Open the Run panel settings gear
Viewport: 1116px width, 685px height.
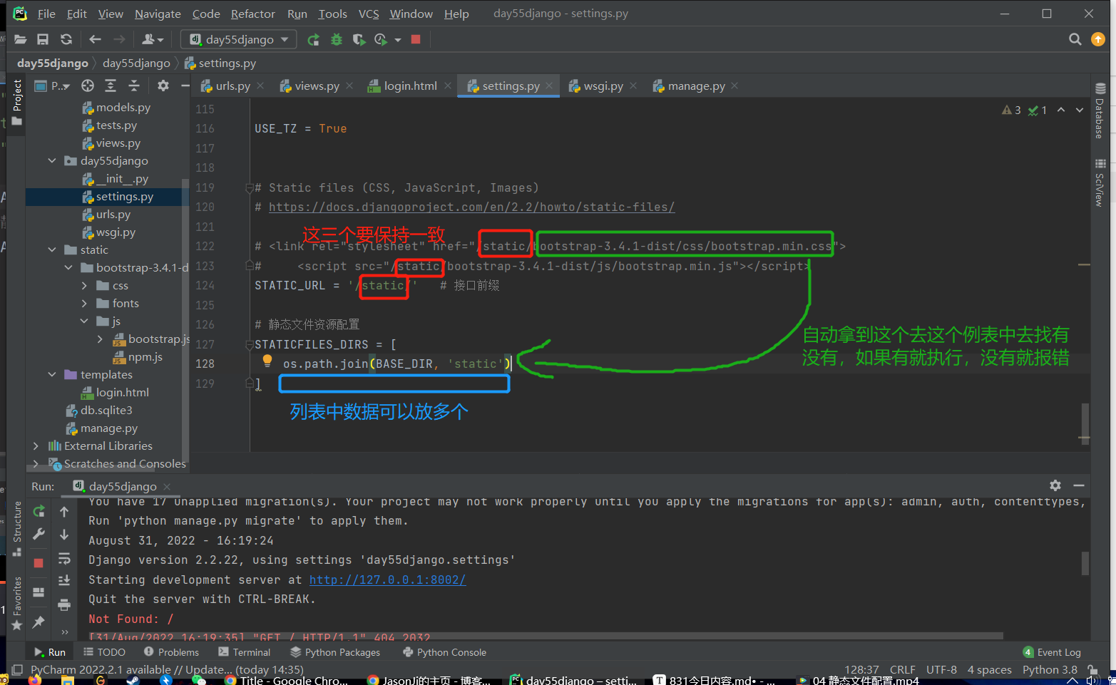[x=1055, y=485]
